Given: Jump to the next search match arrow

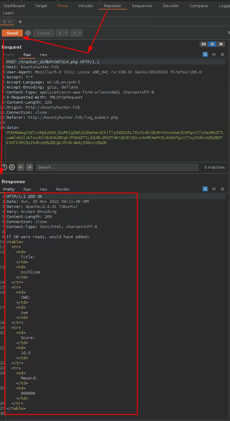Looking at the screenshot, I should (x=29, y=167).
